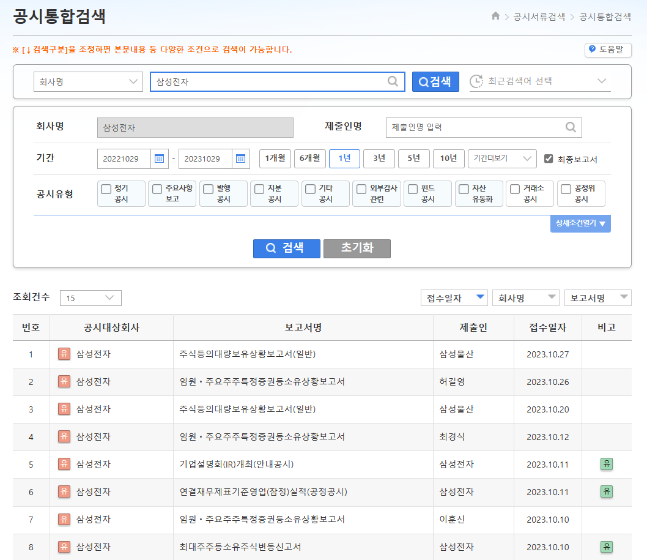Open the 조회건수 15 dropdown
The height and width of the screenshot is (560, 647).
click(91, 298)
